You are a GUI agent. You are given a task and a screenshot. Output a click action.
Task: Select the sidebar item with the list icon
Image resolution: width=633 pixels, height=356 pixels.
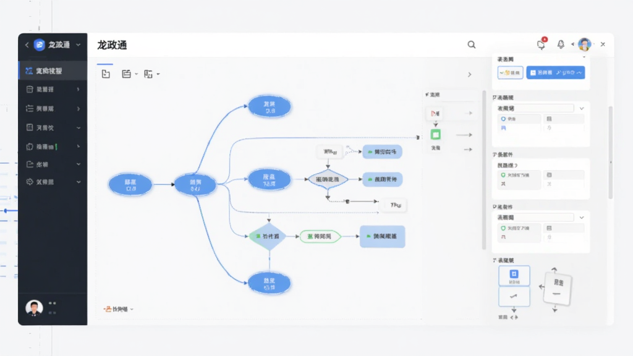coord(53,109)
